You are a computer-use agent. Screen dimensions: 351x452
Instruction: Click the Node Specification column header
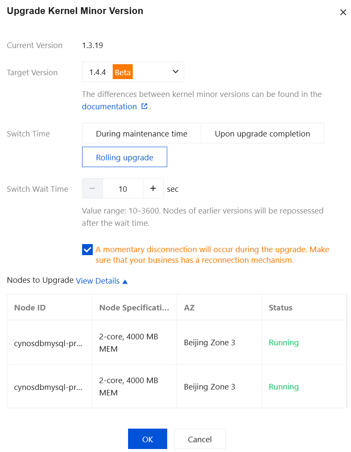134,307
